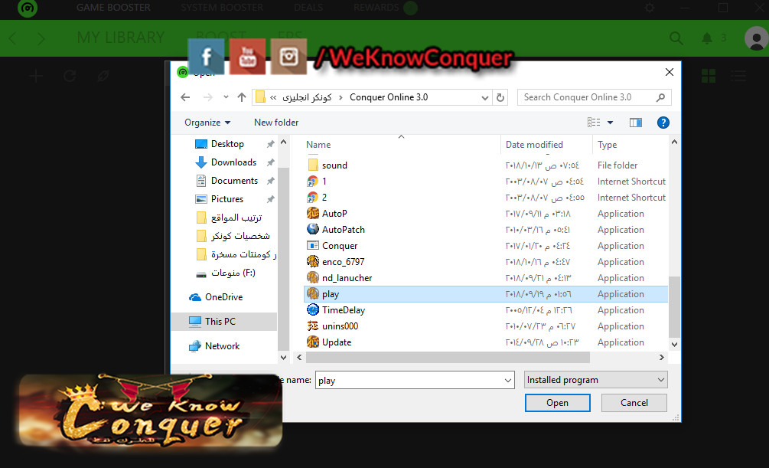This screenshot has height=468, width=769.
Task: Click the file name input field
Action: (x=415, y=380)
